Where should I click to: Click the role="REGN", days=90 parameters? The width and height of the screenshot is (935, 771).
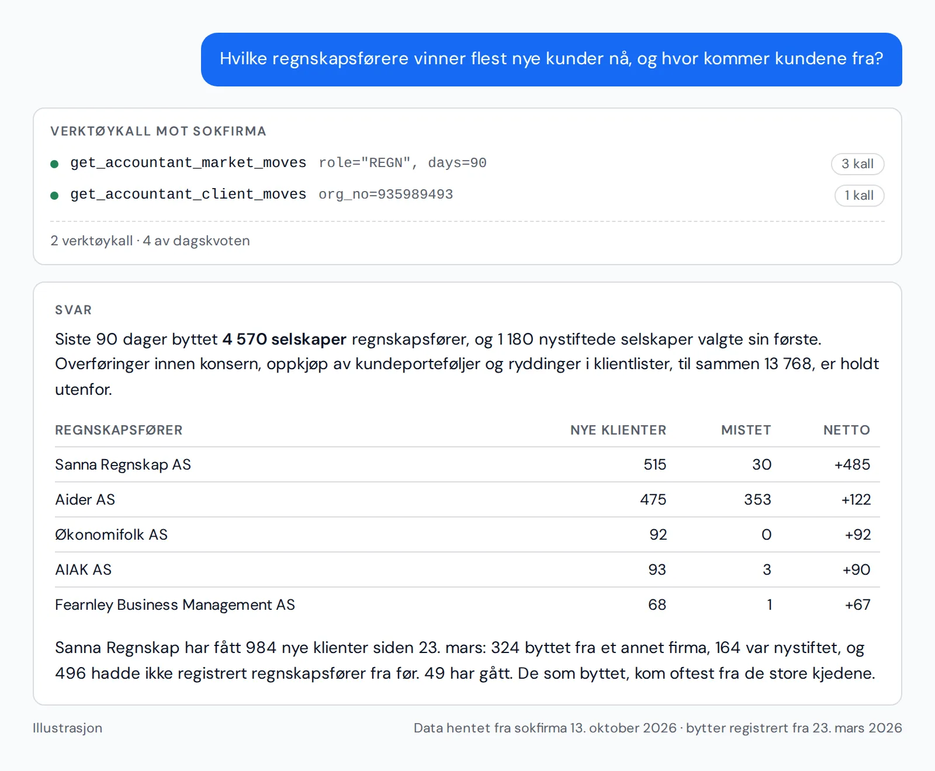(403, 163)
